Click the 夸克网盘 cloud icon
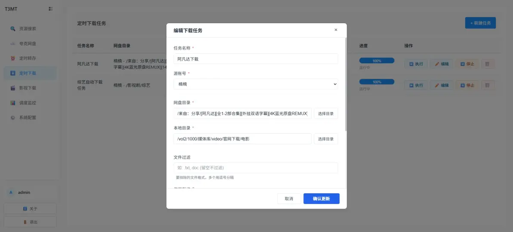Image resolution: width=513 pixels, height=232 pixels. tap(13, 43)
